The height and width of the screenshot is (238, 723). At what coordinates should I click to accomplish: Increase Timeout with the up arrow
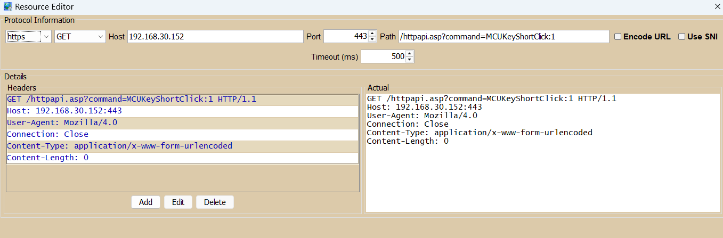click(x=409, y=53)
